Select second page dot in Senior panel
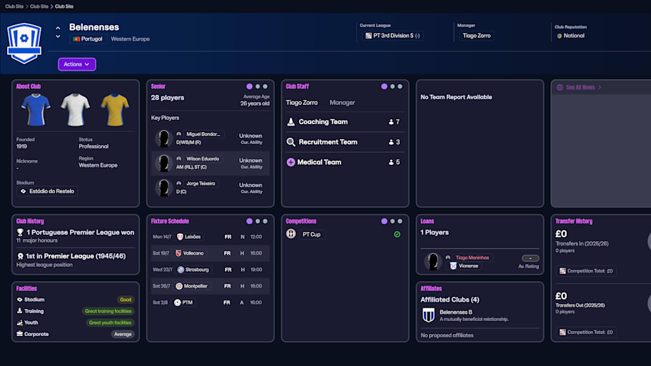 [x=258, y=86]
